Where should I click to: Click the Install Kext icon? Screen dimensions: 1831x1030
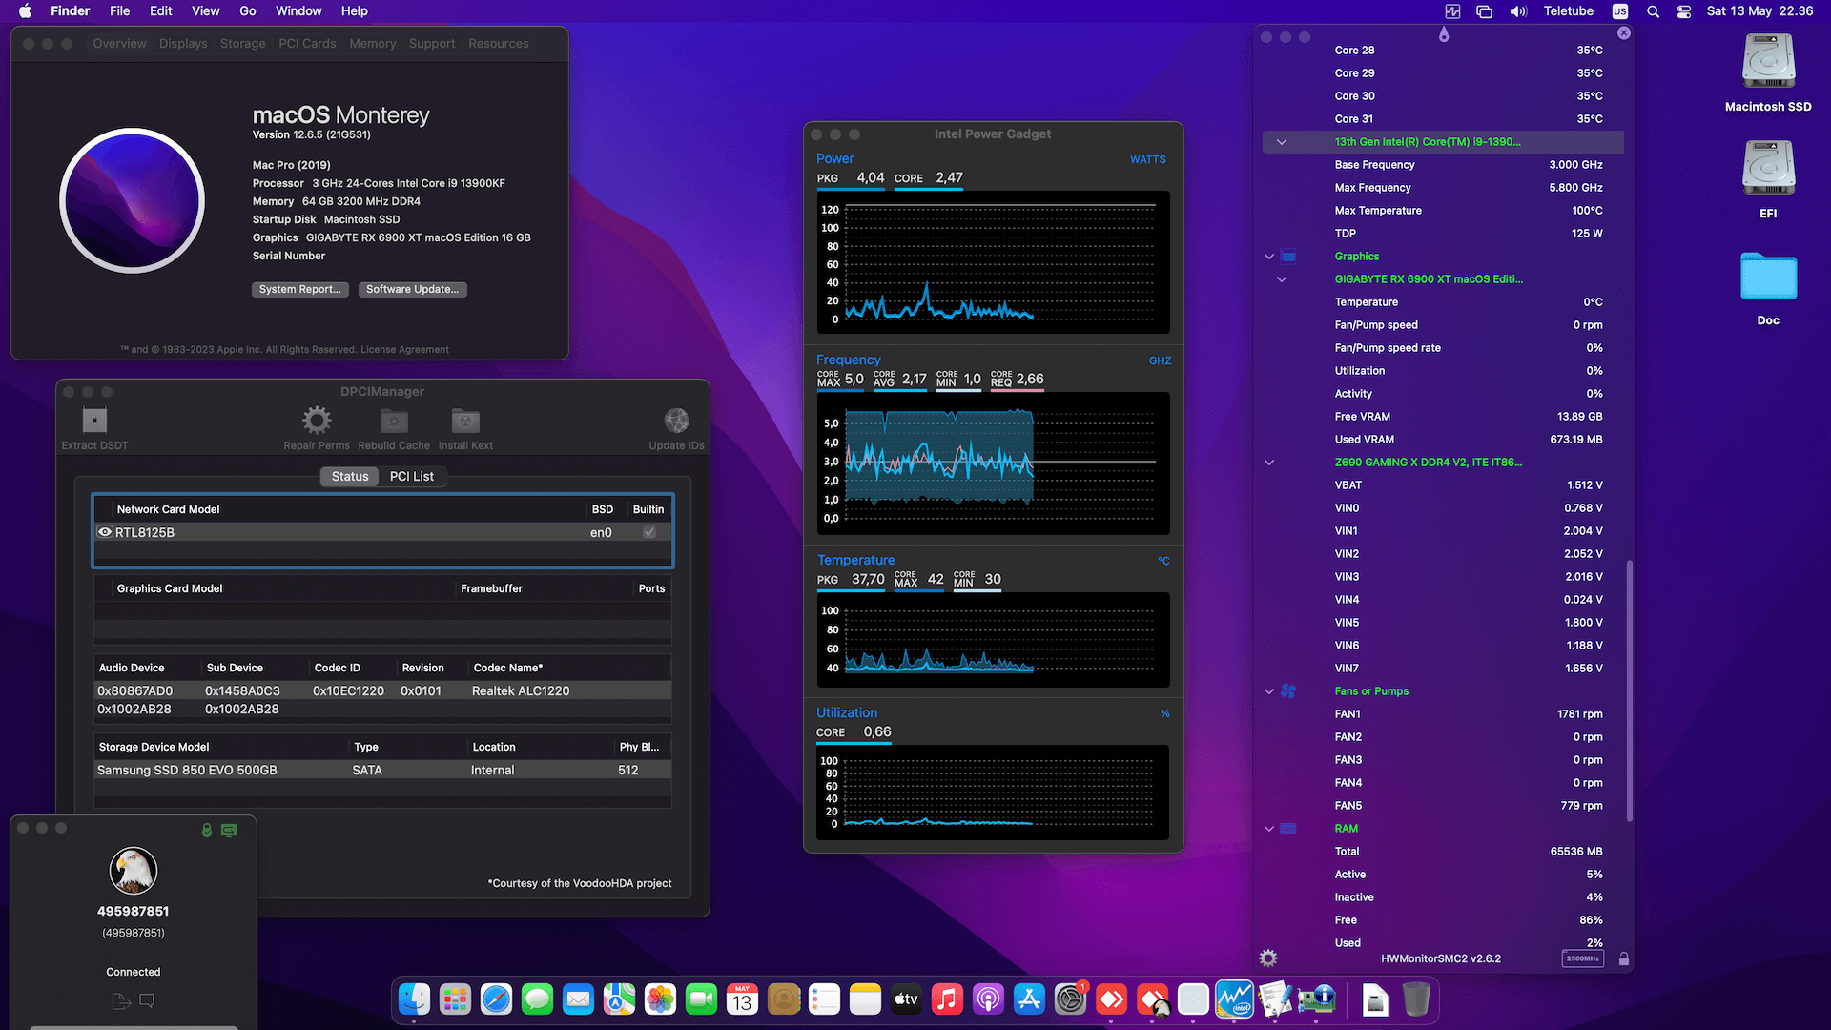click(x=465, y=420)
